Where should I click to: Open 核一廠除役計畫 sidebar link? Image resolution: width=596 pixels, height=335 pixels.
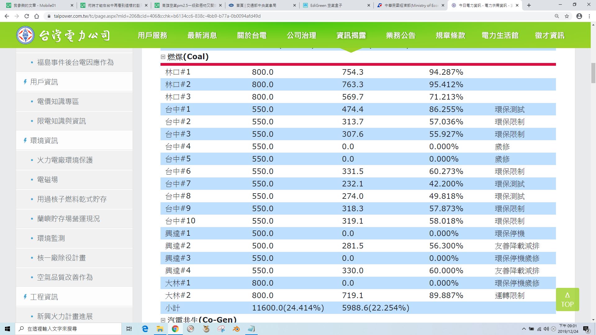[61, 258]
